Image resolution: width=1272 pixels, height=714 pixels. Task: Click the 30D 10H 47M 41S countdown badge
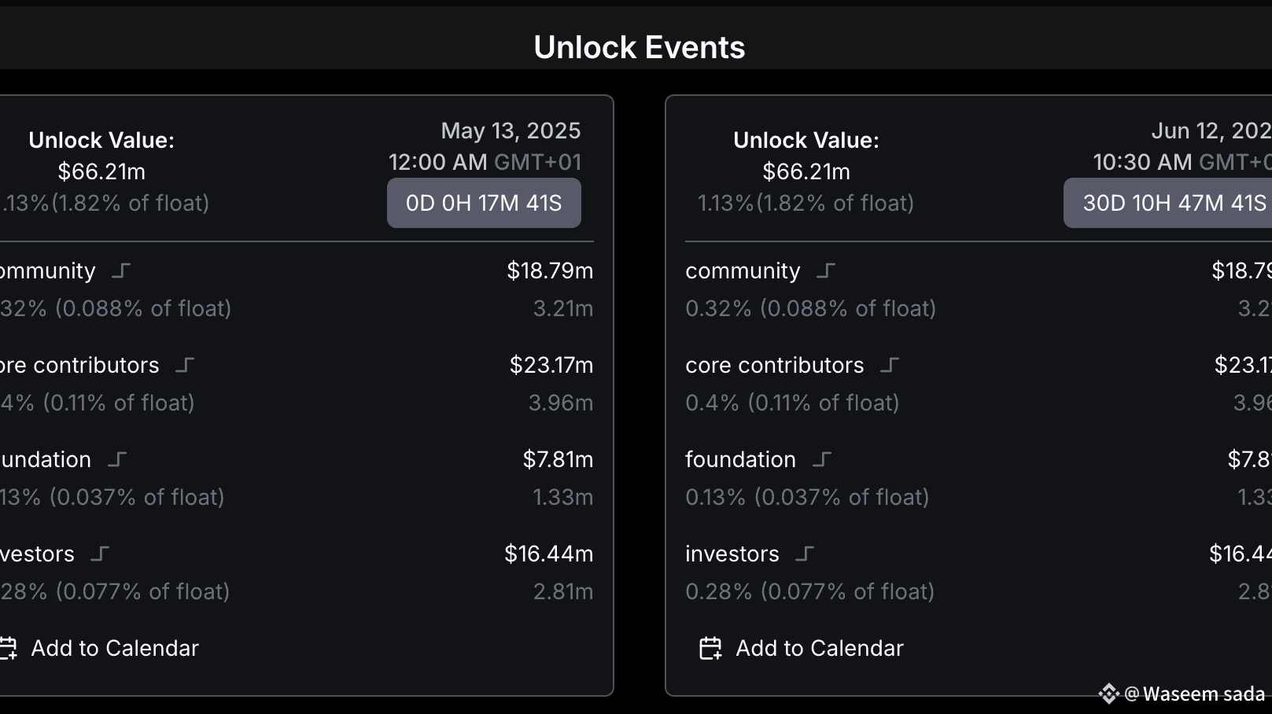pyautogui.click(x=1174, y=203)
